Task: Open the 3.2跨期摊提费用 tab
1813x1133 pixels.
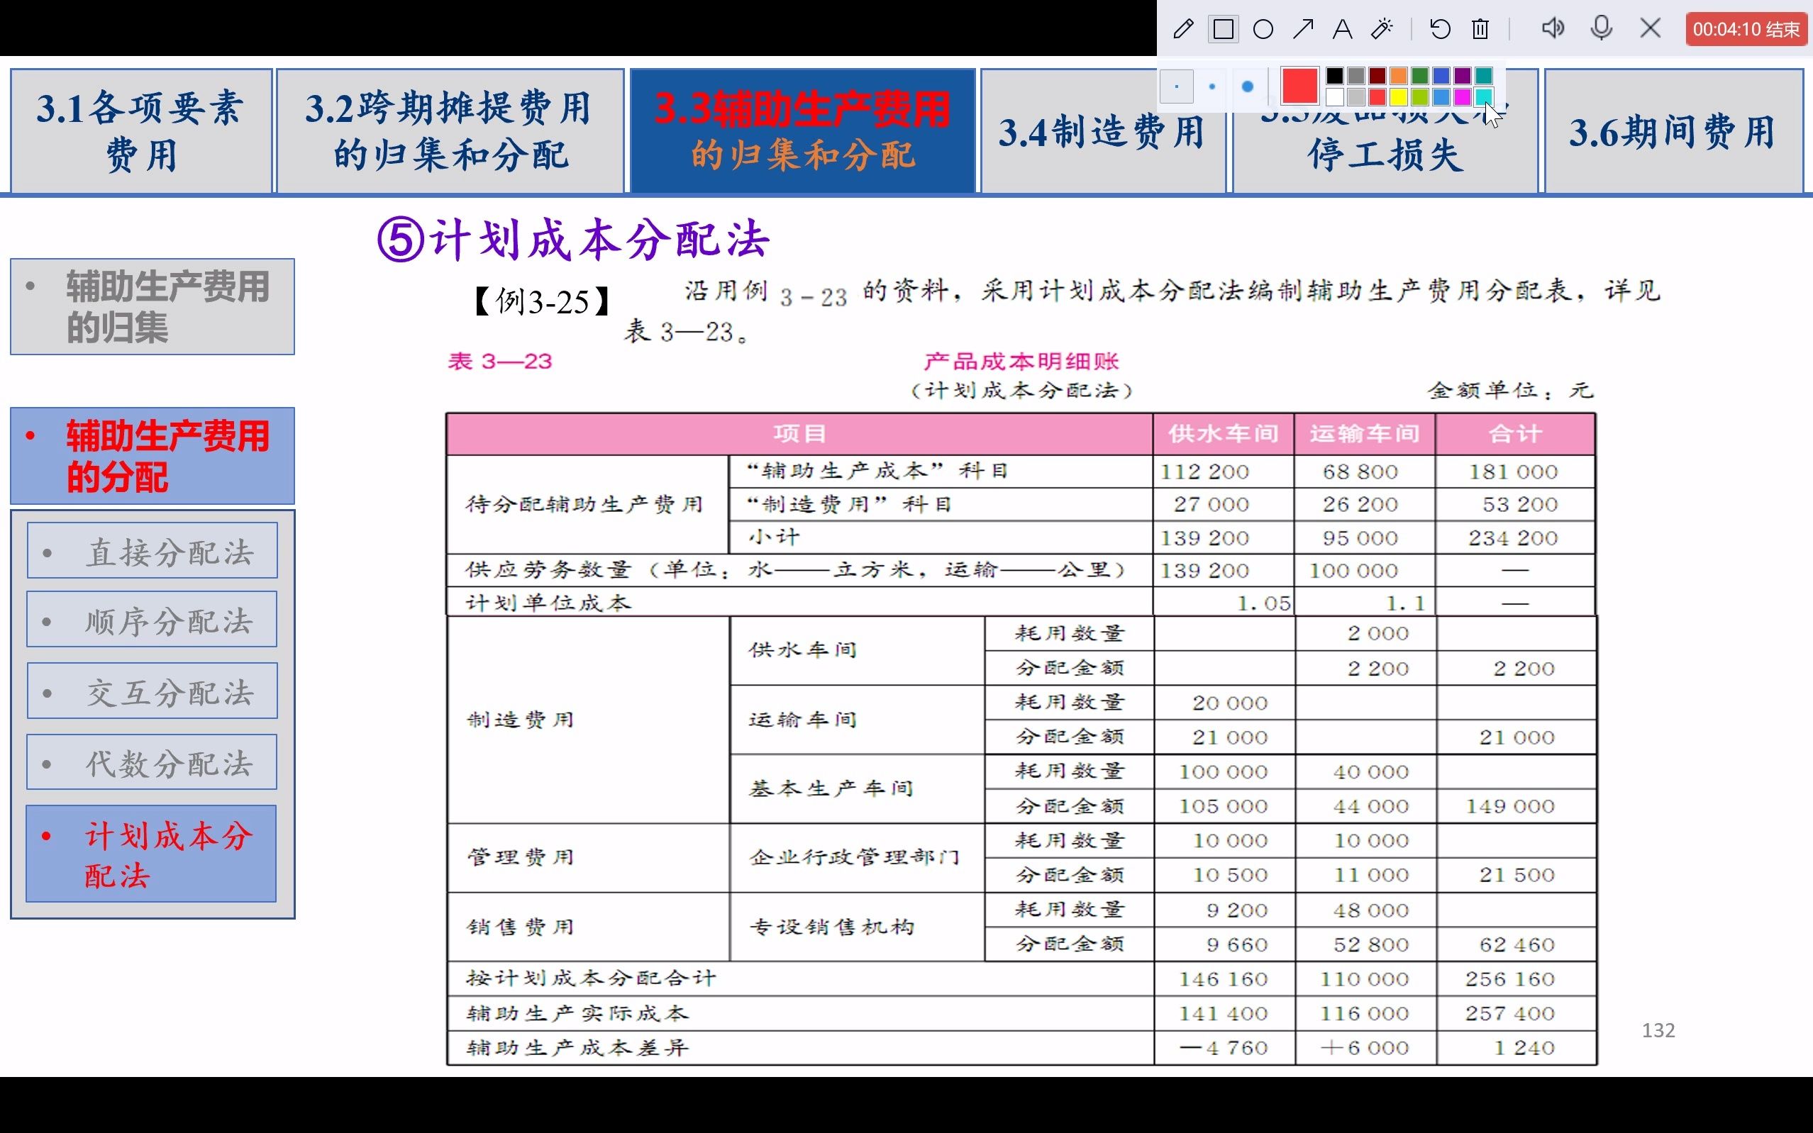Action: [x=450, y=131]
